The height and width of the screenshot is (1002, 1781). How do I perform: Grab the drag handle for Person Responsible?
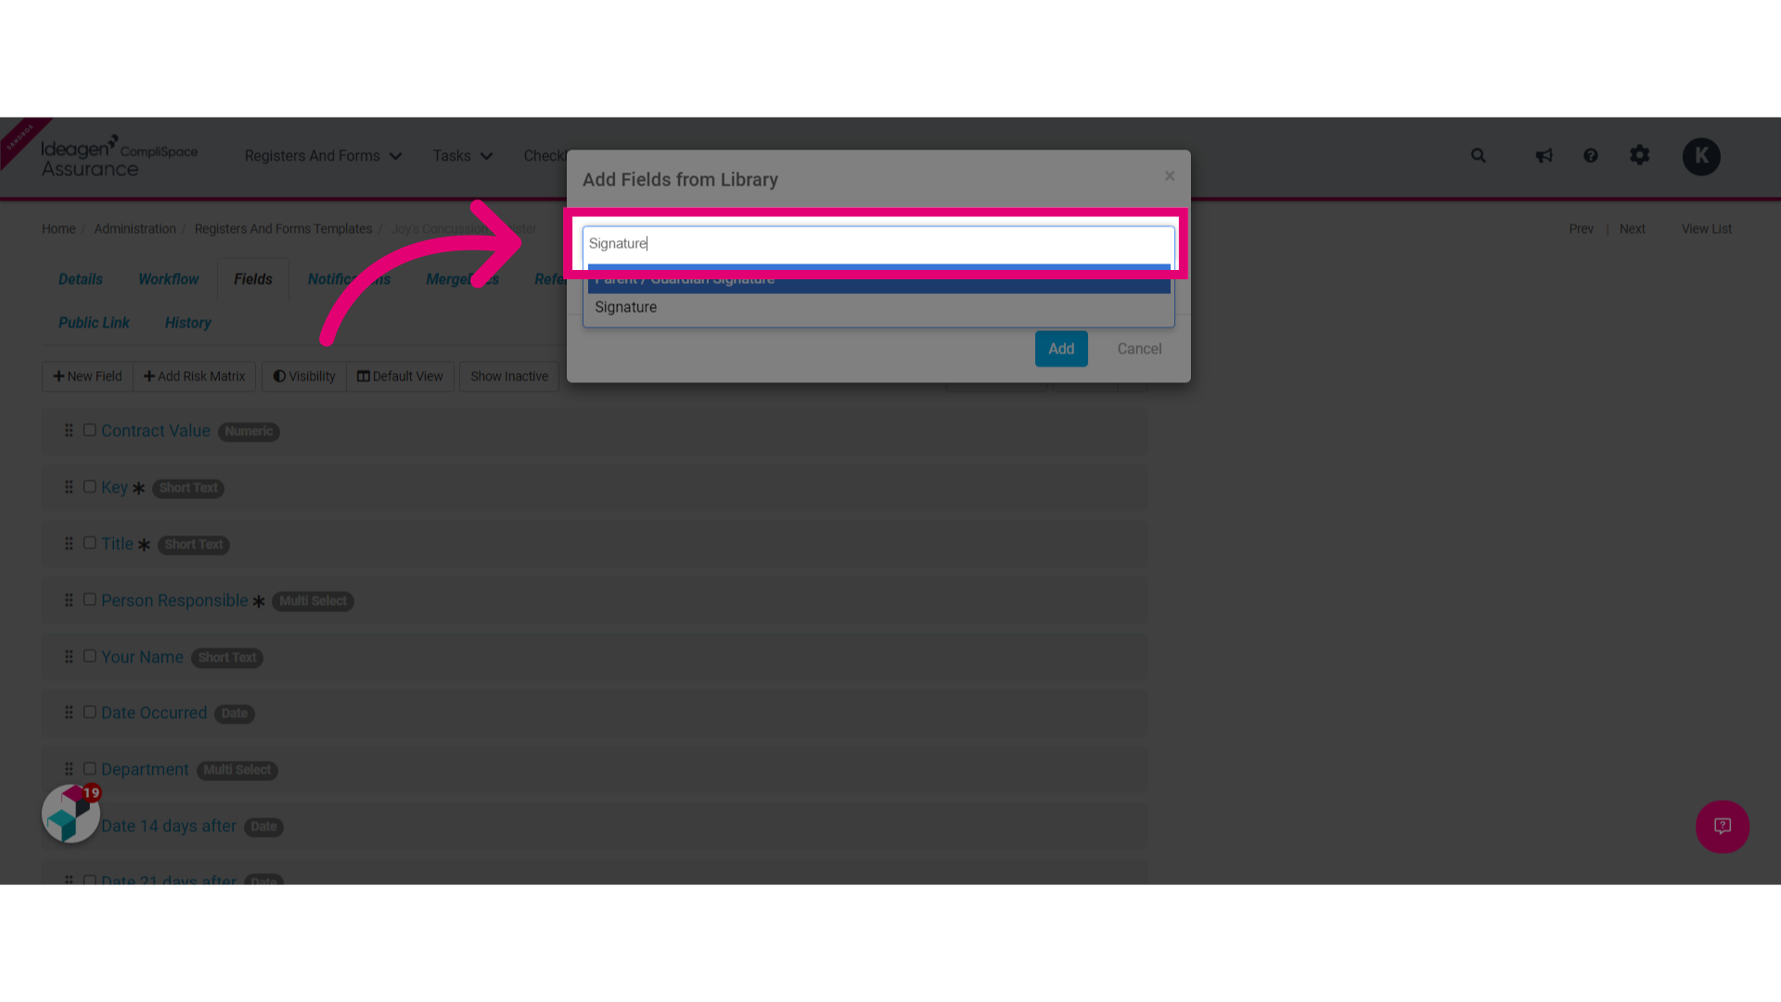tap(69, 600)
